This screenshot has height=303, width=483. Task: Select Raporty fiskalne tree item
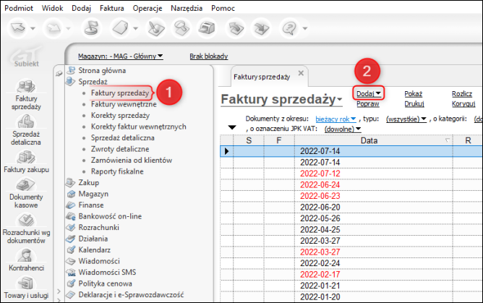click(x=117, y=171)
